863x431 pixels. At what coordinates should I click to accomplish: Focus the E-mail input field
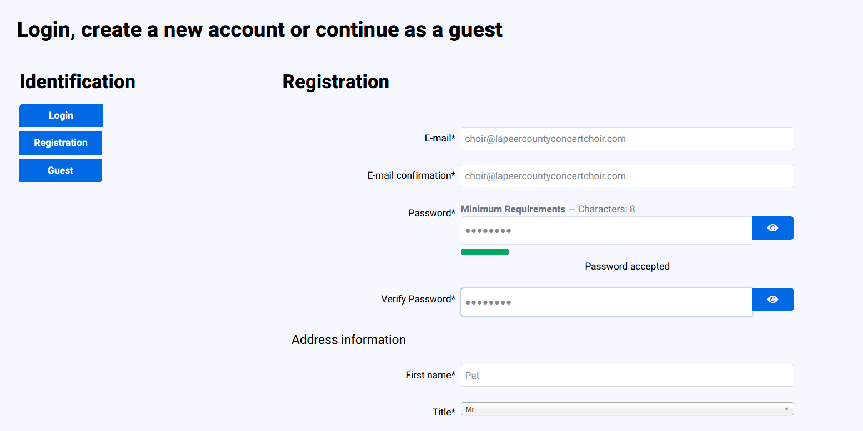point(627,139)
